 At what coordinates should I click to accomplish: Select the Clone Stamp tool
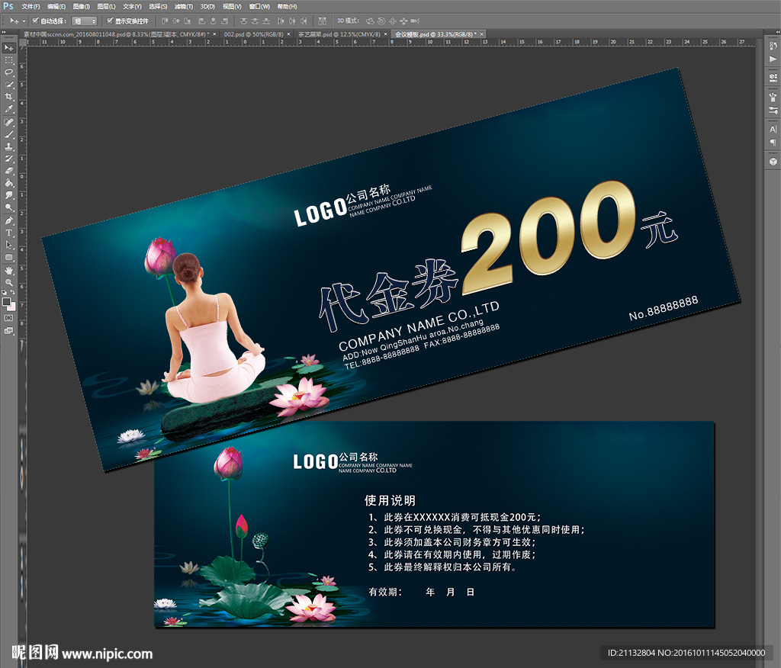(x=9, y=146)
